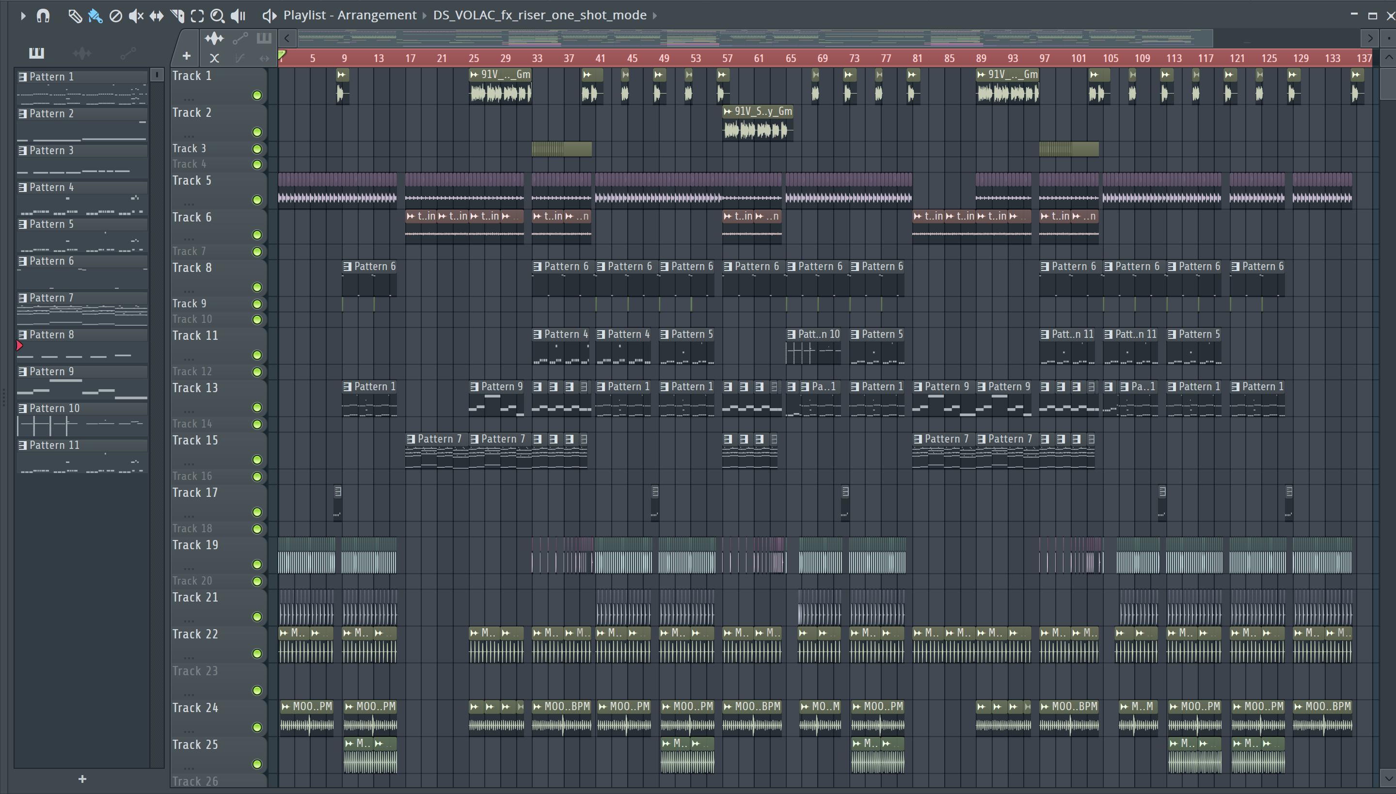The width and height of the screenshot is (1396, 794).
Task: Open the playlist options menu arrow
Action: [x=23, y=16]
